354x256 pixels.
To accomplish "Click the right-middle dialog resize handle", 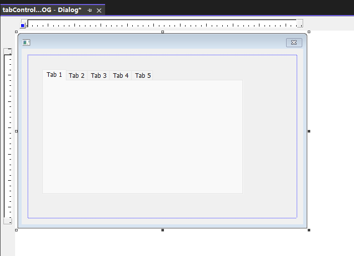I will [x=309, y=131].
